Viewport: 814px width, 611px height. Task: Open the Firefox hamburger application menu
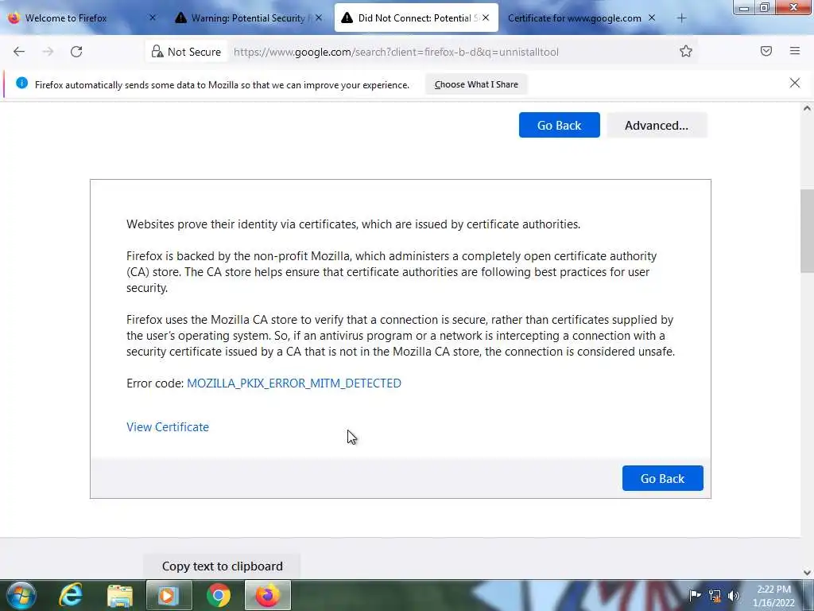(795, 51)
